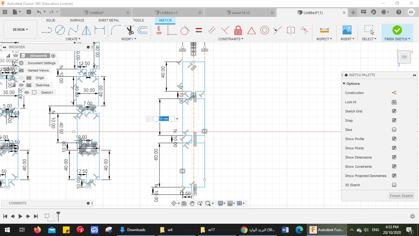
Task: Toggle the Show Profile checkbox
Action: [x=394, y=139]
